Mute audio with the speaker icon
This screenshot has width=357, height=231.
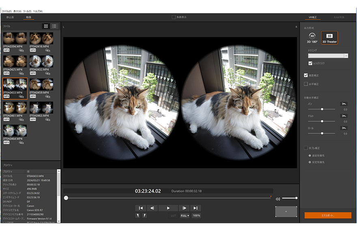pyautogui.click(x=278, y=199)
